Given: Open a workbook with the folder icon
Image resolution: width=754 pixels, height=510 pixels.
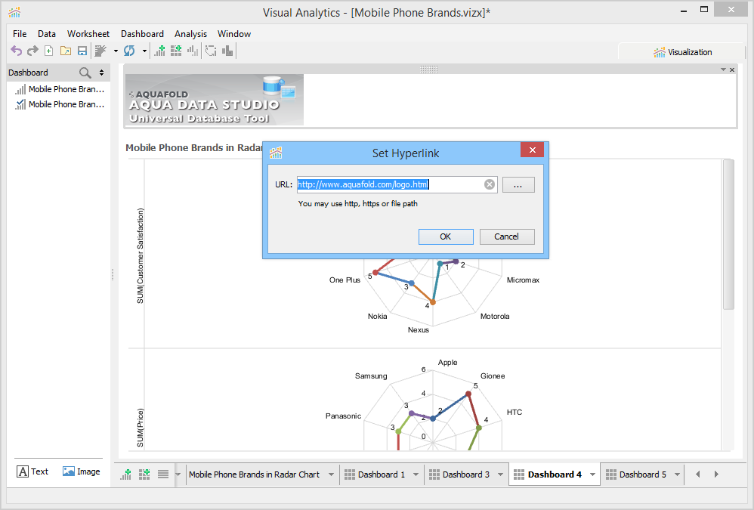Looking at the screenshot, I should click(66, 51).
